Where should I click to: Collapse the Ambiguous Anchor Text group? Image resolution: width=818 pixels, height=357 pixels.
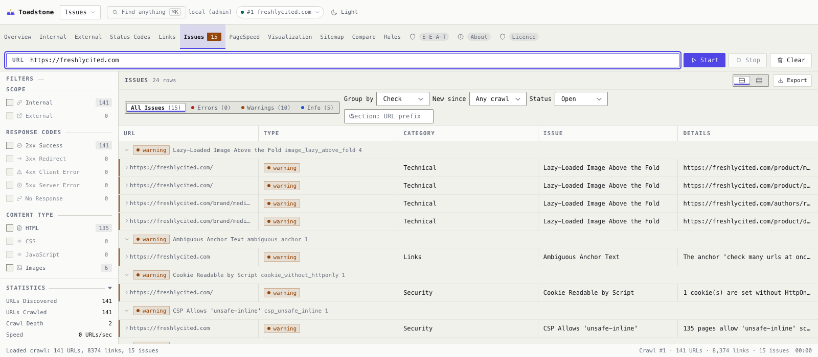click(127, 239)
